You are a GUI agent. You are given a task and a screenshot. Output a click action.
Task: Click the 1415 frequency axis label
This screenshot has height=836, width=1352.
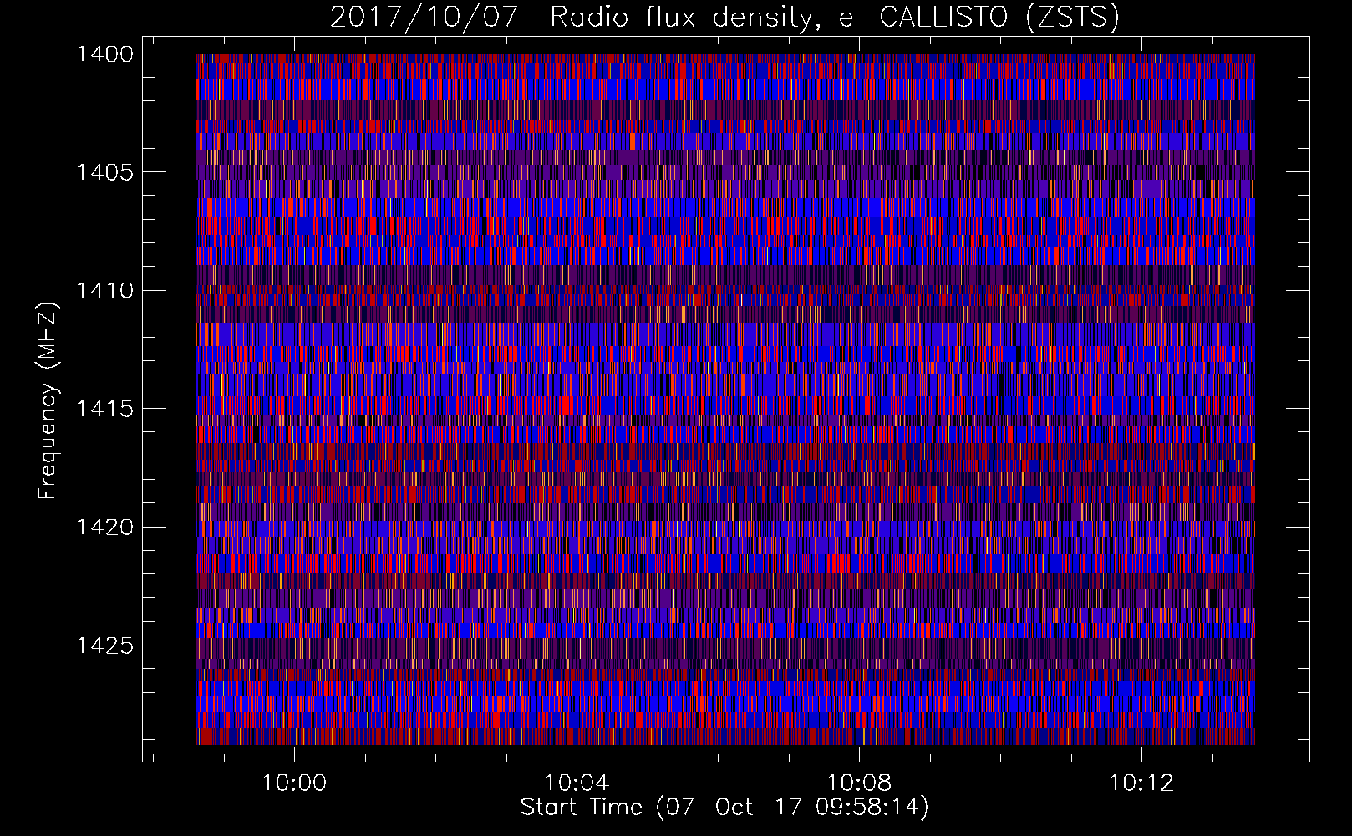point(104,409)
